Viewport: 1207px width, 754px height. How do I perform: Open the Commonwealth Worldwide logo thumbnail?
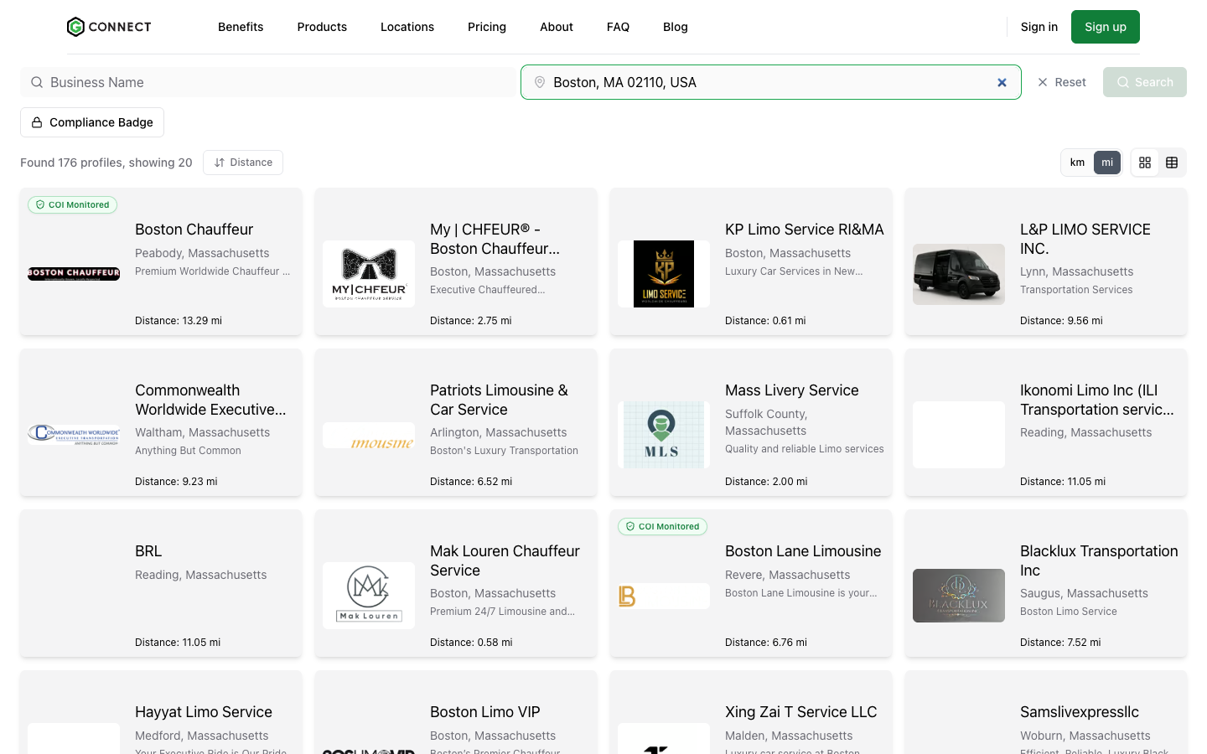74,434
